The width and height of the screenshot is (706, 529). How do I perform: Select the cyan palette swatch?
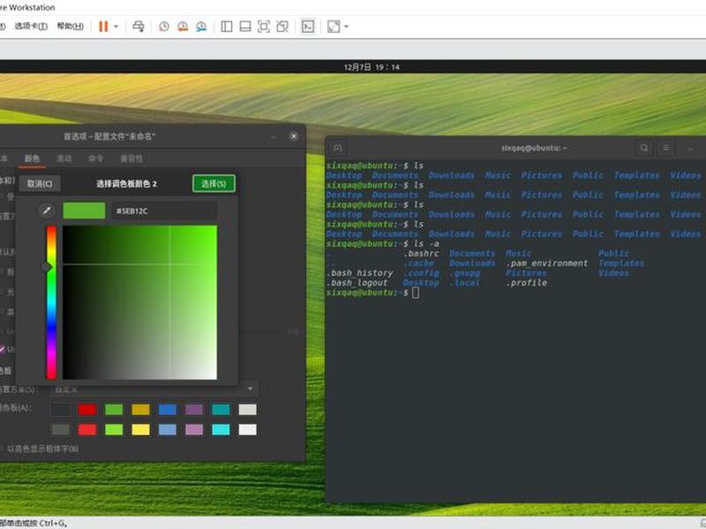(x=221, y=429)
